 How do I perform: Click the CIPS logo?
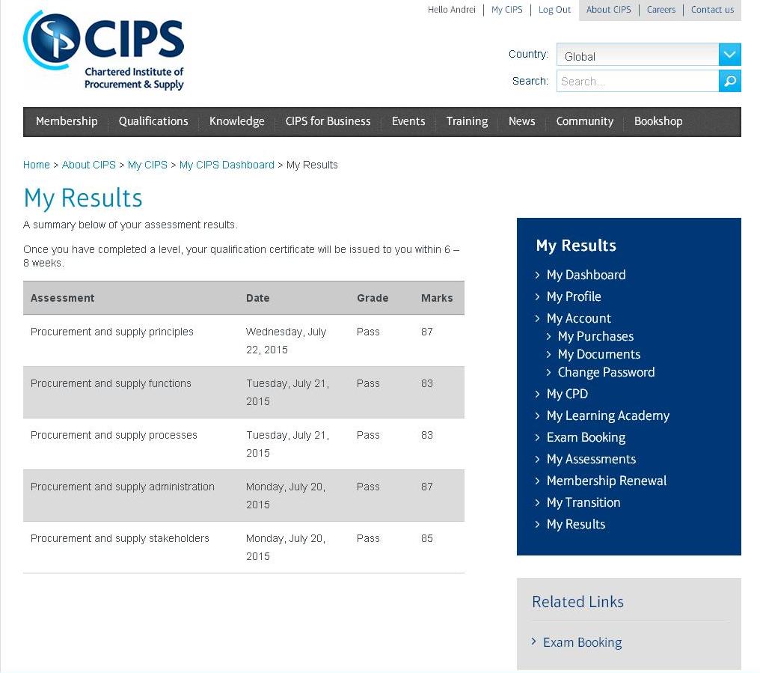coord(103,50)
